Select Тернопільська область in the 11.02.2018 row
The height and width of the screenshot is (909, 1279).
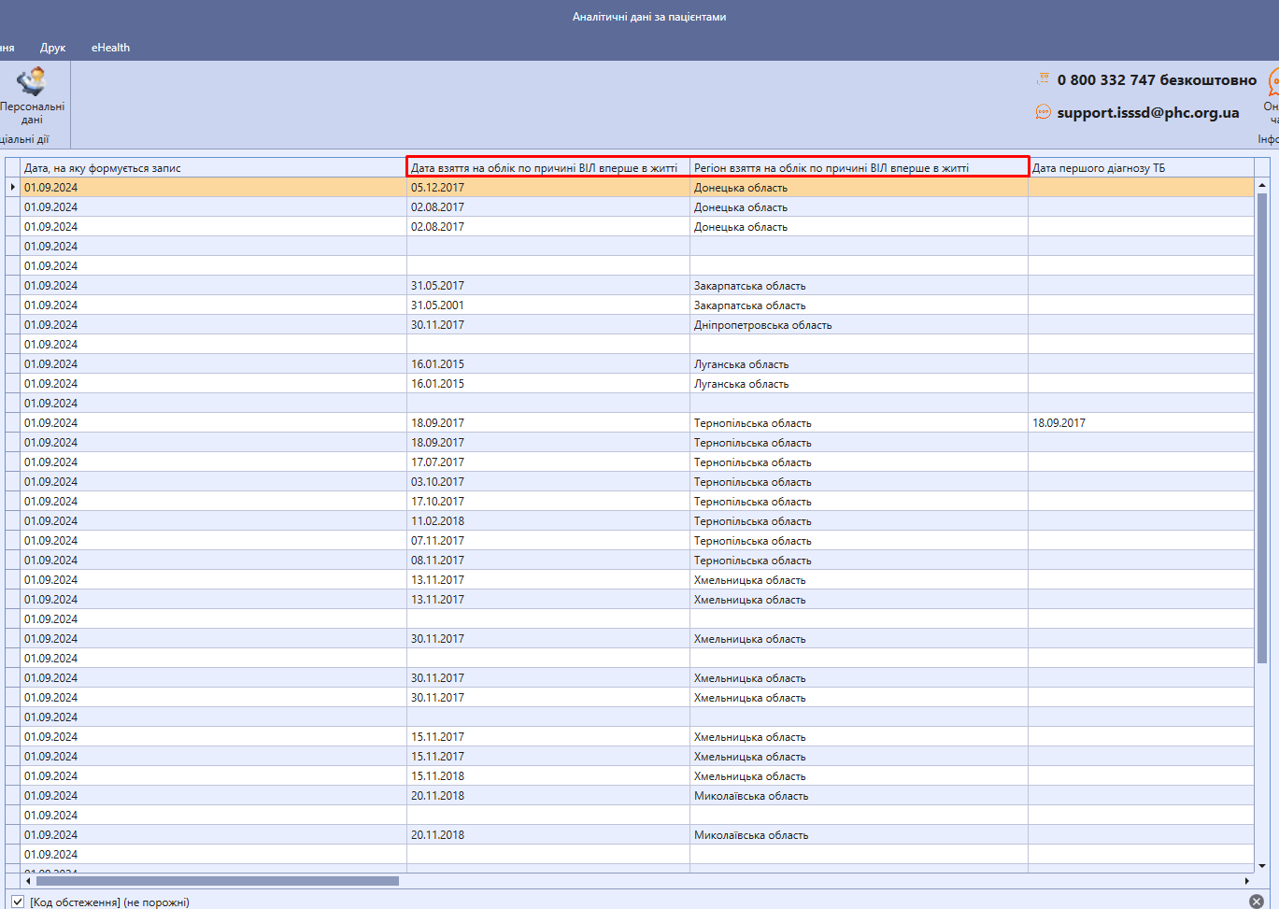(859, 521)
